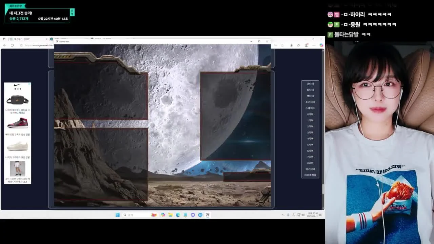Click 티어측정중 at the list bottom

(x=310, y=175)
